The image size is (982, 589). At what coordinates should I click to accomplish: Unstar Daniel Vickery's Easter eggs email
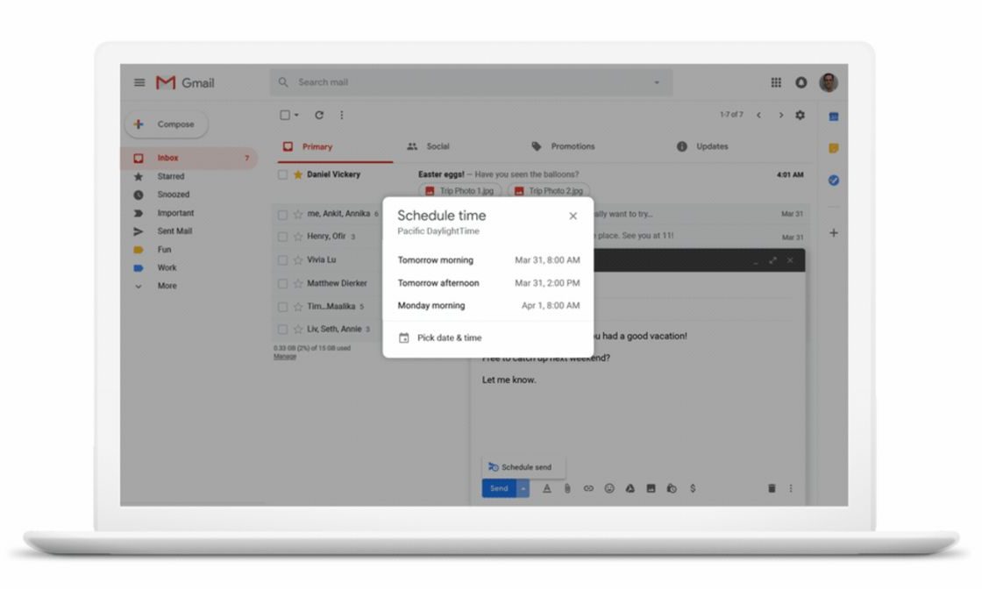point(297,174)
